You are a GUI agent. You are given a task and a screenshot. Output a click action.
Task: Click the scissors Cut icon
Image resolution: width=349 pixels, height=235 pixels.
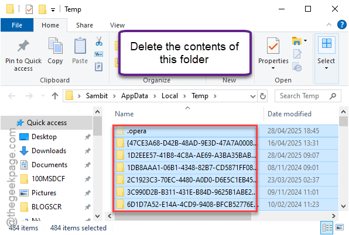(x=99, y=41)
